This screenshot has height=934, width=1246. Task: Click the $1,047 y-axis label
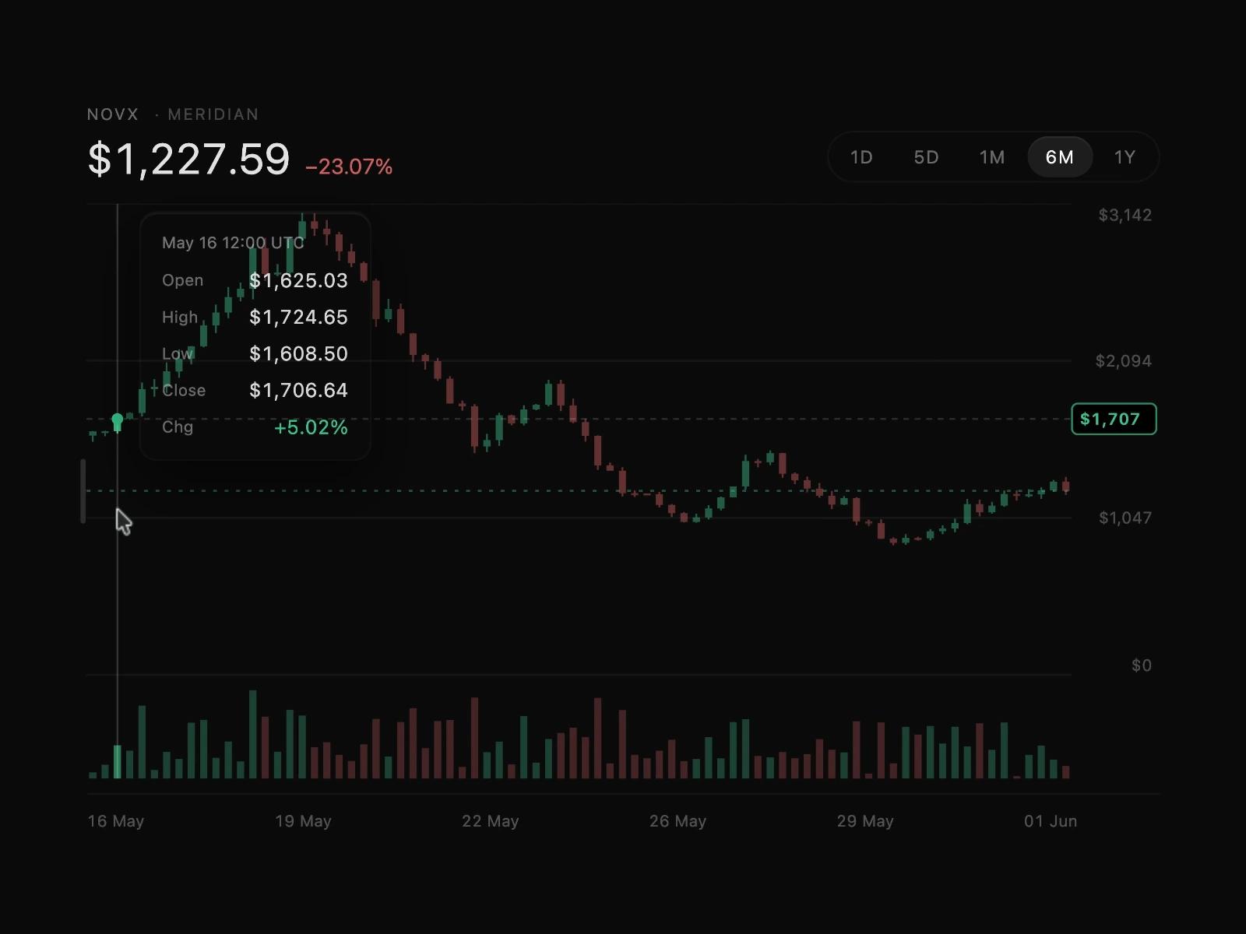1125,518
